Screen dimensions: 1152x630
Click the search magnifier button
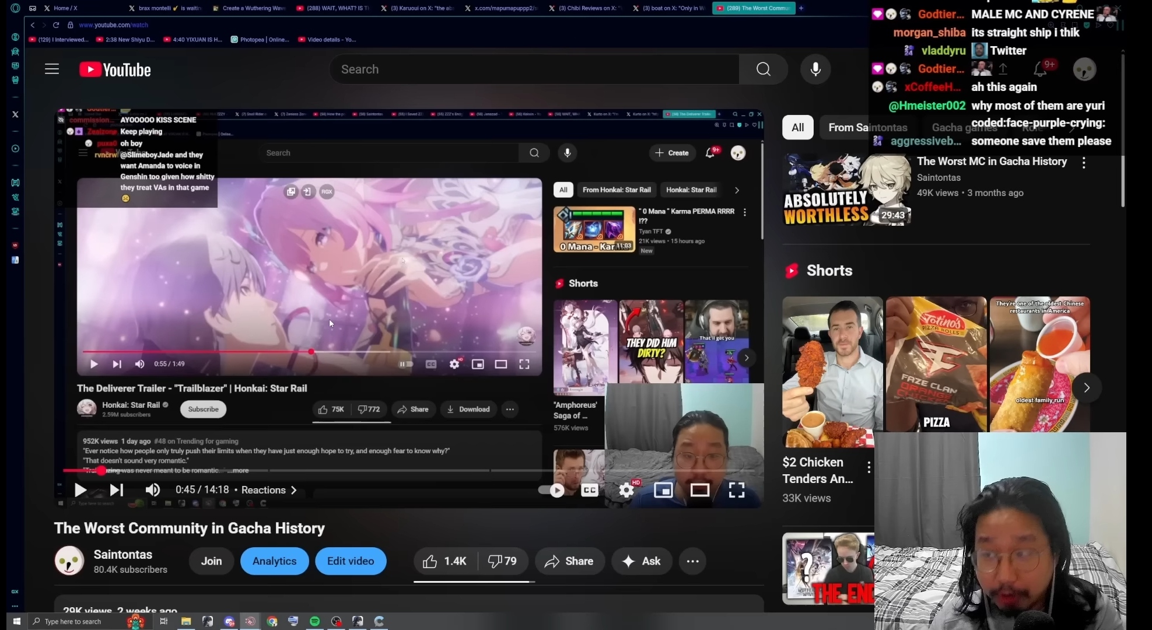[x=763, y=69]
